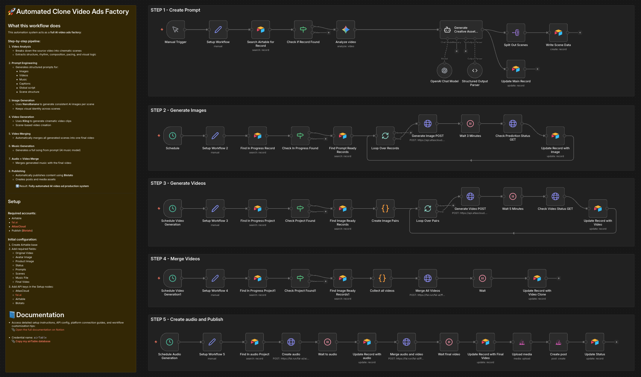Open the Upload media Blotato node
Screen dimensions: 641x377
(521, 342)
